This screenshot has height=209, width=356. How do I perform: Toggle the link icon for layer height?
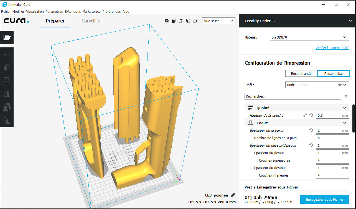point(305,116)
